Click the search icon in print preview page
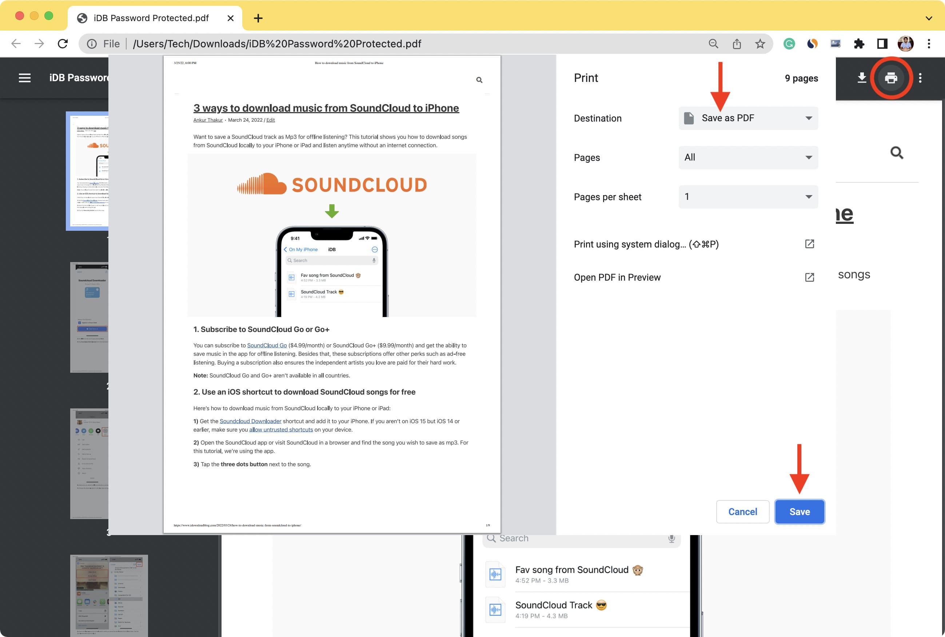The height and width of the screenshot is (637, 945). pos(479,80)
